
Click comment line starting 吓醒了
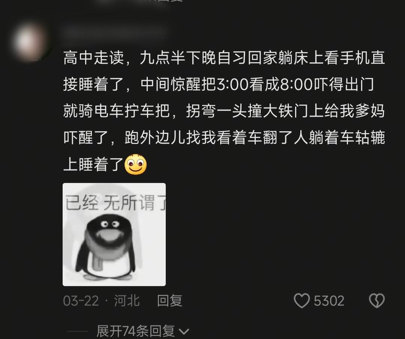[224, 138]
